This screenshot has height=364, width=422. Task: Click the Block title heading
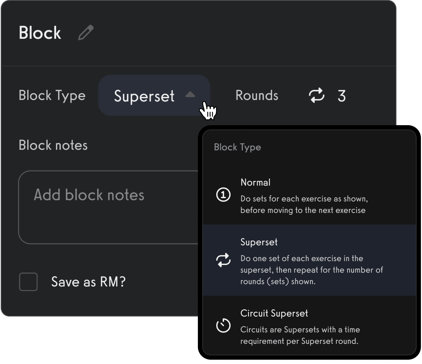pyautogui.click(x=40, y=33)
